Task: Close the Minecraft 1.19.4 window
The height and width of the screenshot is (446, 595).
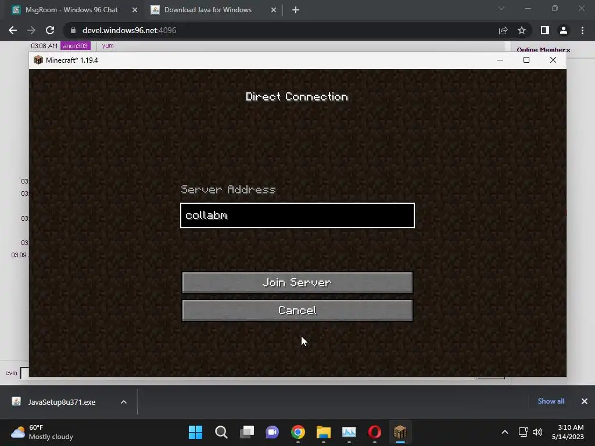Action: pos(553,60)
